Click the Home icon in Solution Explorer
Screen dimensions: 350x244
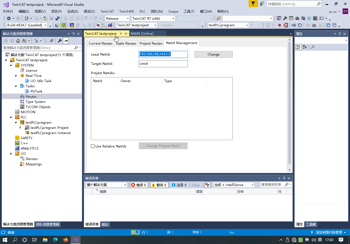point(18,41)
